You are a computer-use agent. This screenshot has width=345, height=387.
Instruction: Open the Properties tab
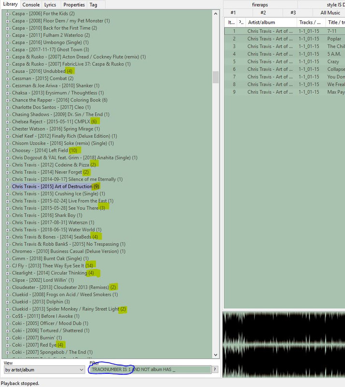pos(74,5)
